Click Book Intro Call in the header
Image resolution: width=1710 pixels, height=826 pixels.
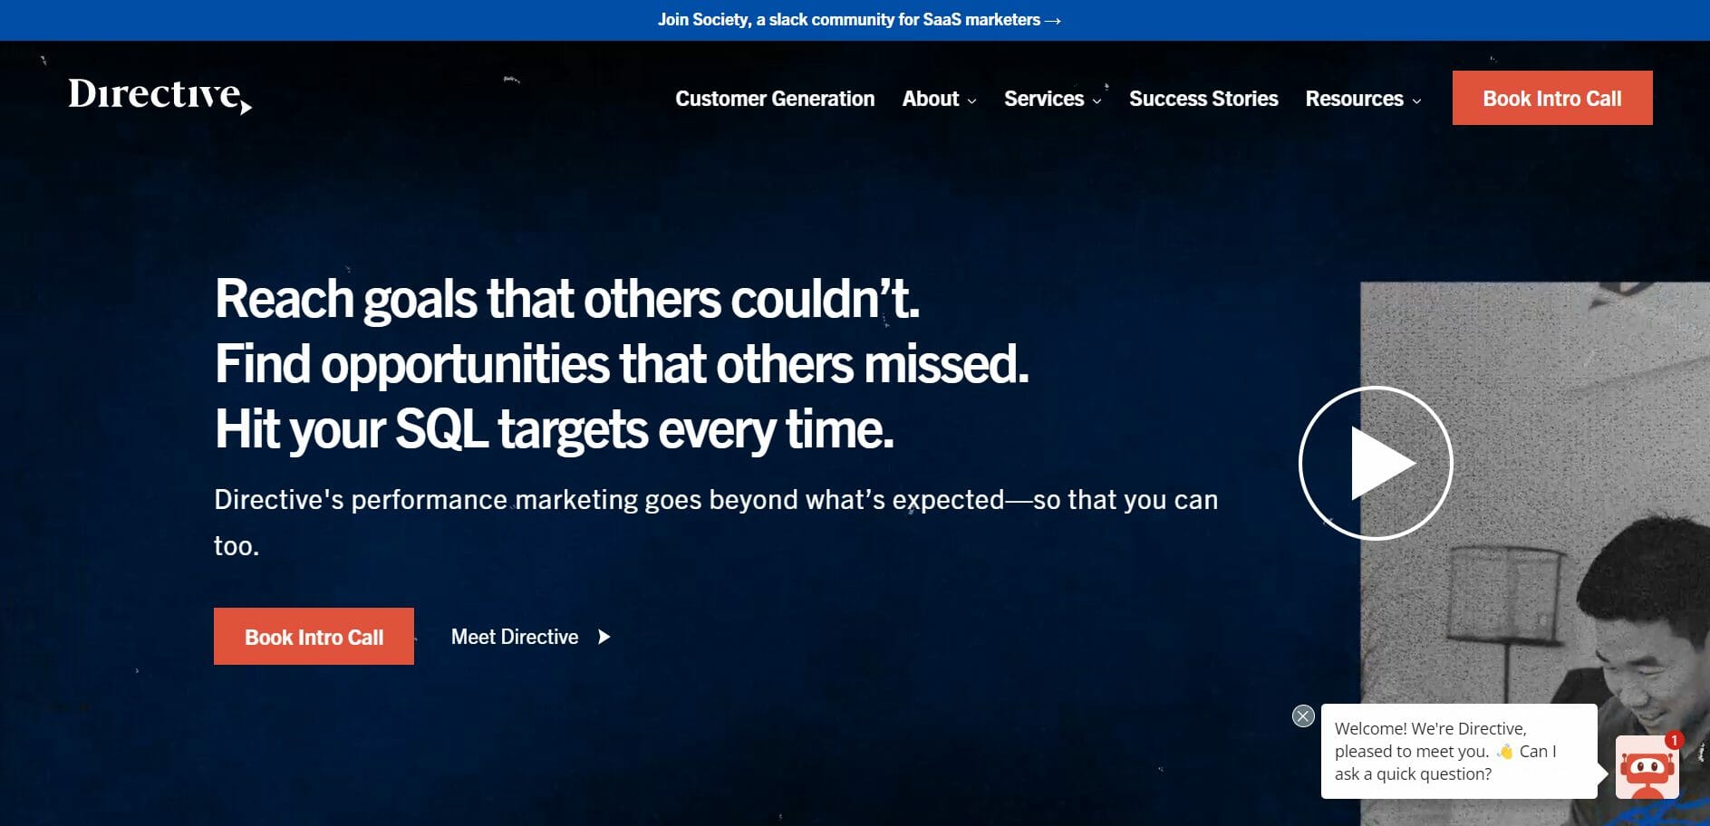tap(1552, 98)
